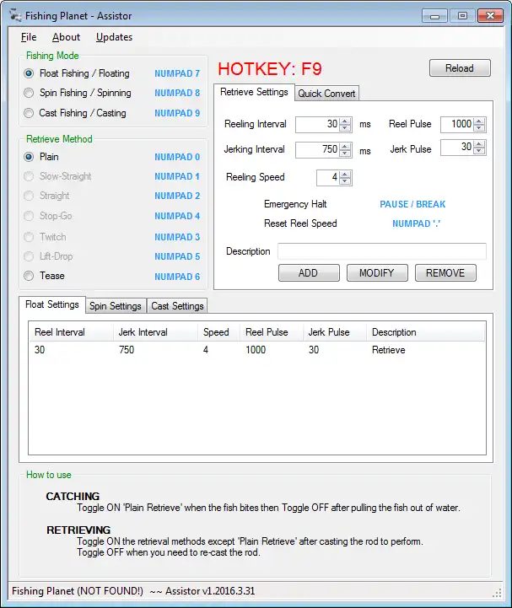The height and width of the screenshot is (608, 512).
Task: Open the Cast Settings tab
Action: click(177, 306)
